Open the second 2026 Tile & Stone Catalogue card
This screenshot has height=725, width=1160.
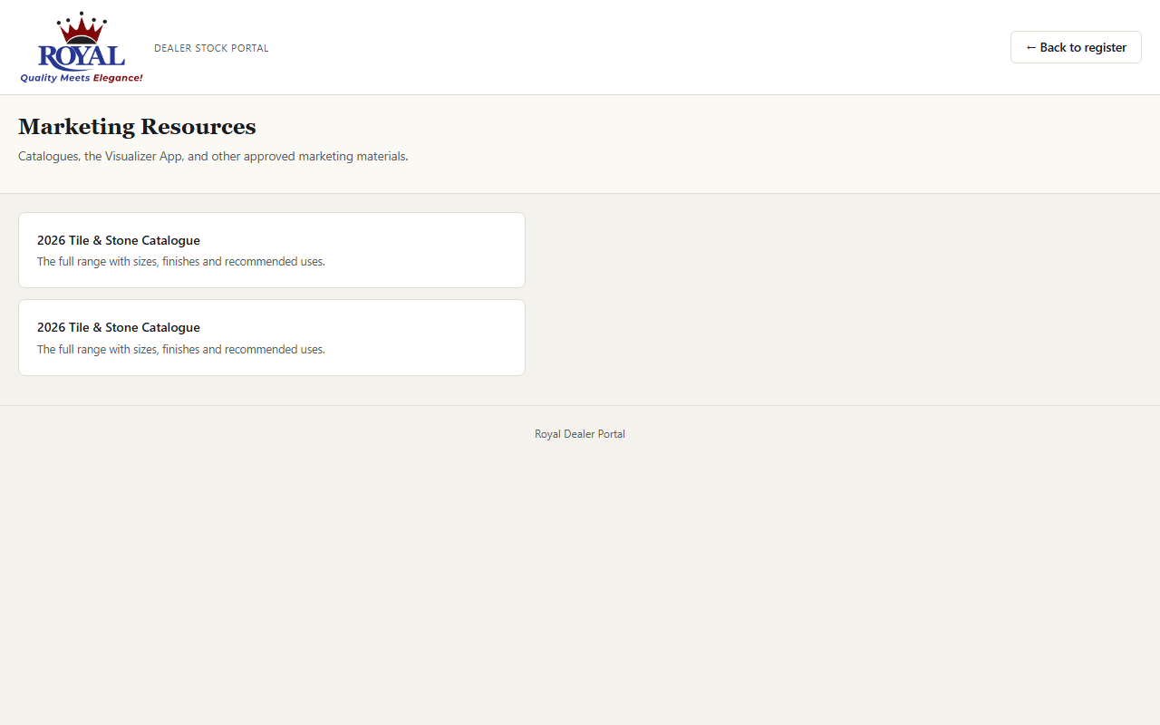pos(272,337)
